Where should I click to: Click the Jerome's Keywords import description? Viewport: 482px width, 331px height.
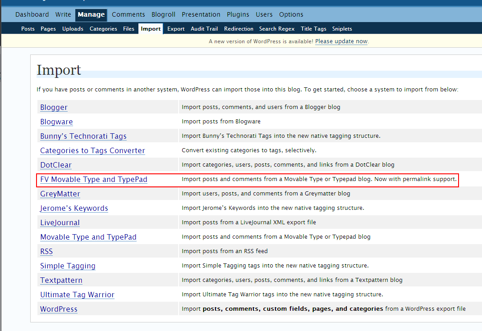(273, 208)
